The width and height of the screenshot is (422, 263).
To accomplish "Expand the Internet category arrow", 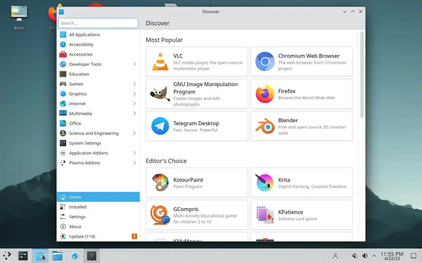I will (x=135, y=104).
